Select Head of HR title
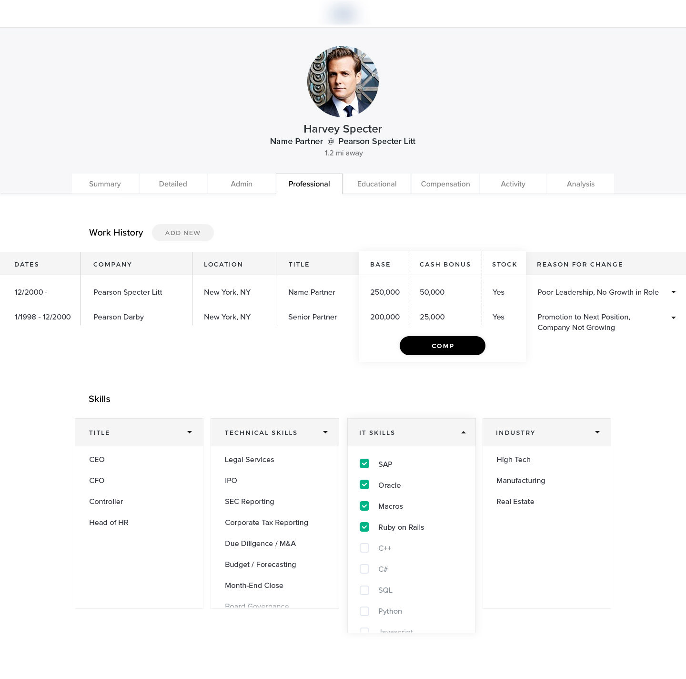686x679 pixels. pos(109,523)
